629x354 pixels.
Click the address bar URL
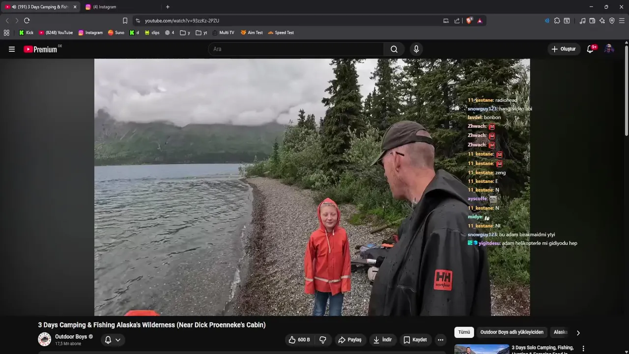click(x=182, y=21)
